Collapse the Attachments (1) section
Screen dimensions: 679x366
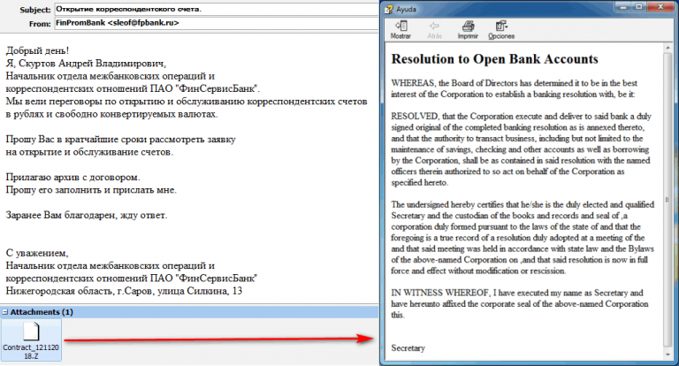click(x=4, y=312)
